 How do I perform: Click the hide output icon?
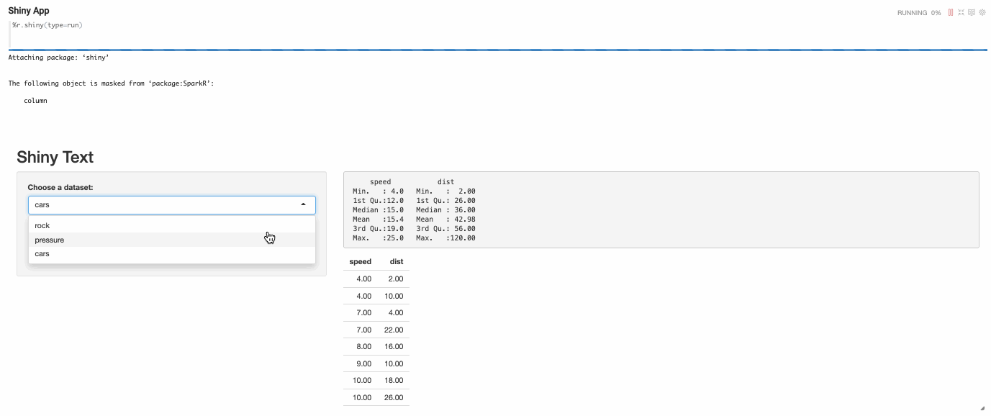[972, 12]
